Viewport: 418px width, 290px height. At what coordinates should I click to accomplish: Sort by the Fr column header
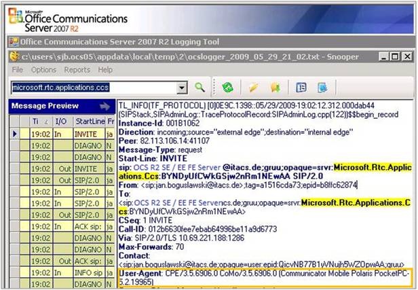[x=111, y=122]
